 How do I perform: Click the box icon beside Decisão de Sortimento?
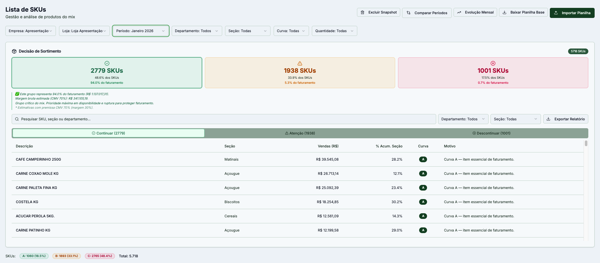tap(14, 51)
